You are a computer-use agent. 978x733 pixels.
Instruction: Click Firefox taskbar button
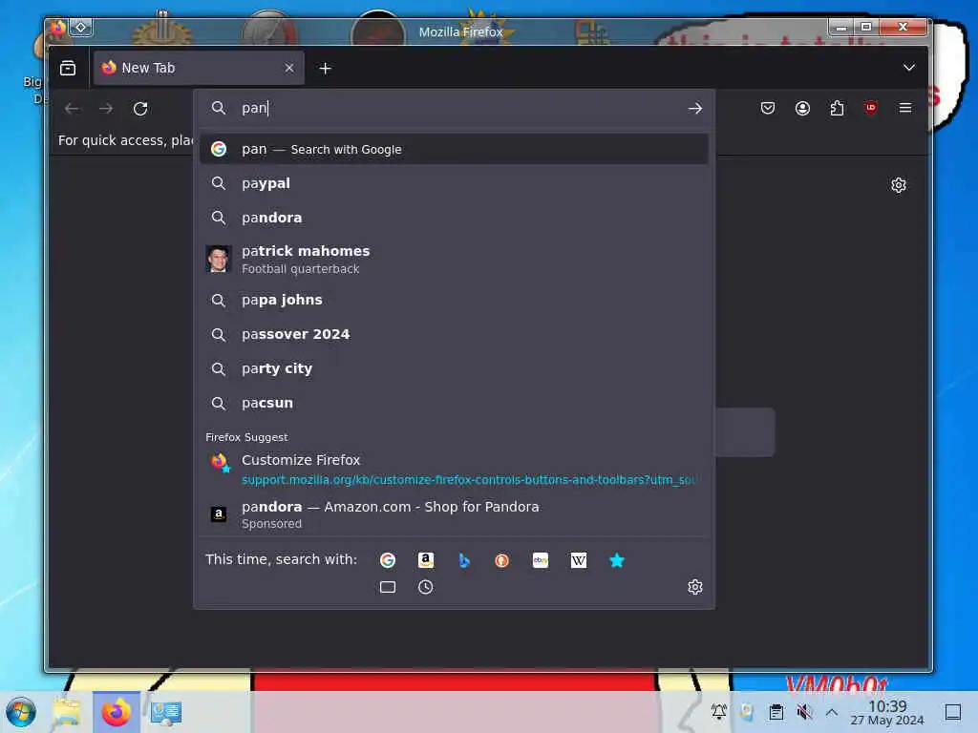pos(117,712)
